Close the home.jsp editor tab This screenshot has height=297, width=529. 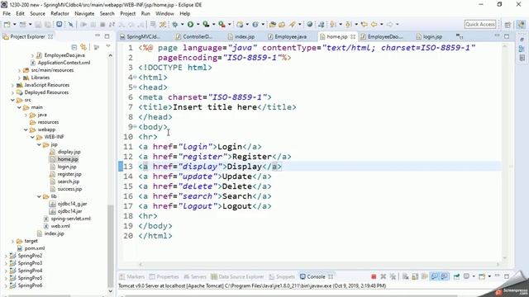pyautogui.click(x=353, y=36)
